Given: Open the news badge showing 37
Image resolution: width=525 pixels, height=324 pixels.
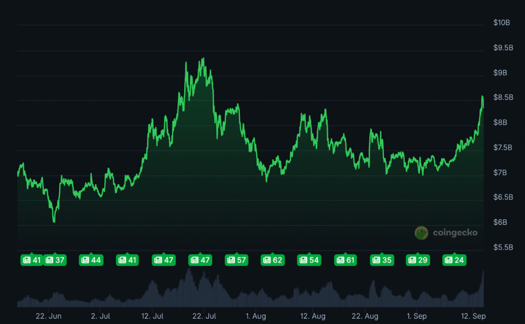Looking at the screenshot, I should 54,260.
